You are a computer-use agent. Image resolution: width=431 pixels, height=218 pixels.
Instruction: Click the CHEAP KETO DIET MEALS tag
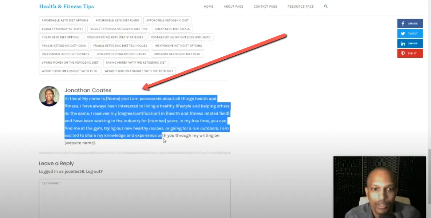[172, 28]
